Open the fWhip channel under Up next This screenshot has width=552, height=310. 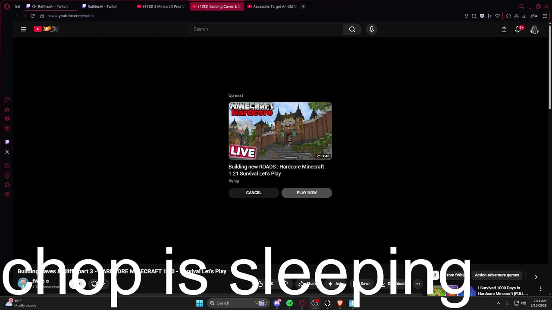coord(234,181)
